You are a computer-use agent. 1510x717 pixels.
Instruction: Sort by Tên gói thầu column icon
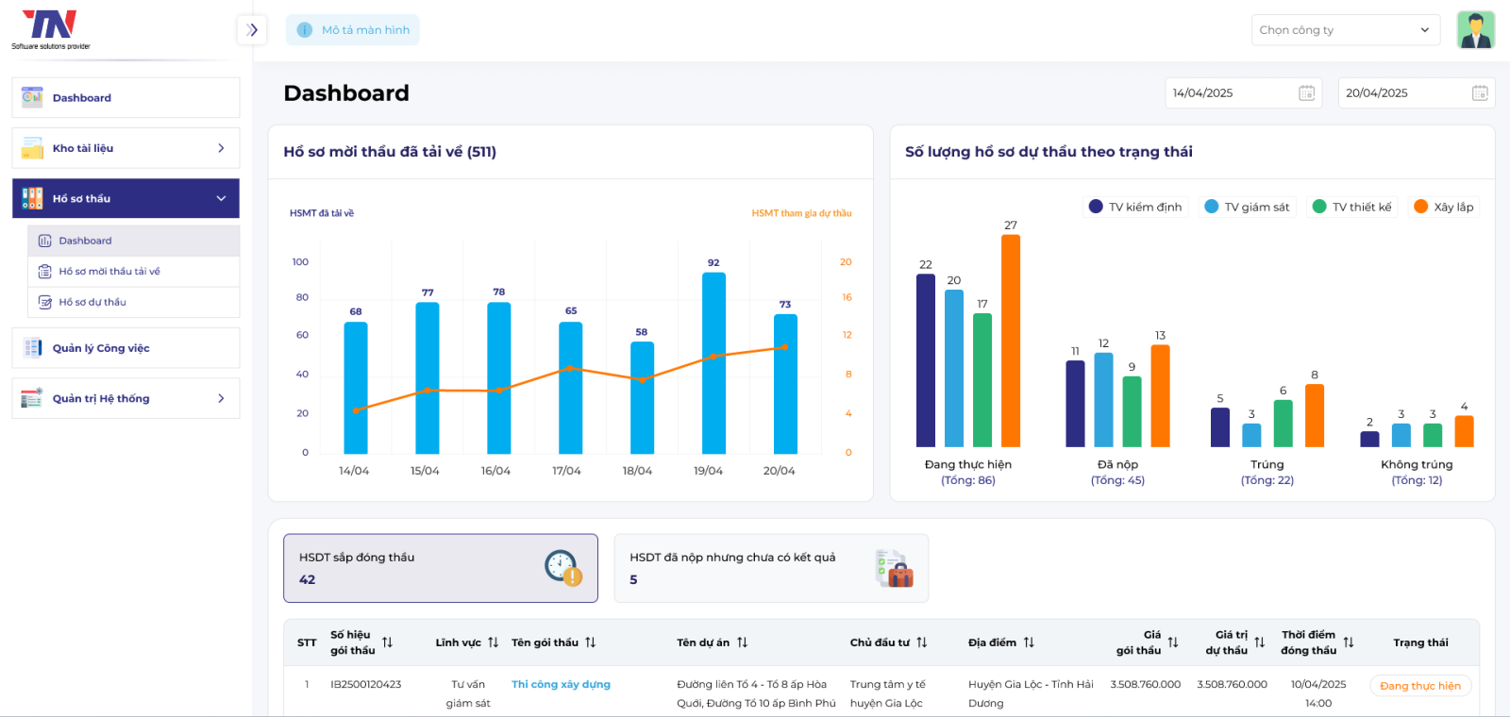pyautogui.click(x=591, y=642)
